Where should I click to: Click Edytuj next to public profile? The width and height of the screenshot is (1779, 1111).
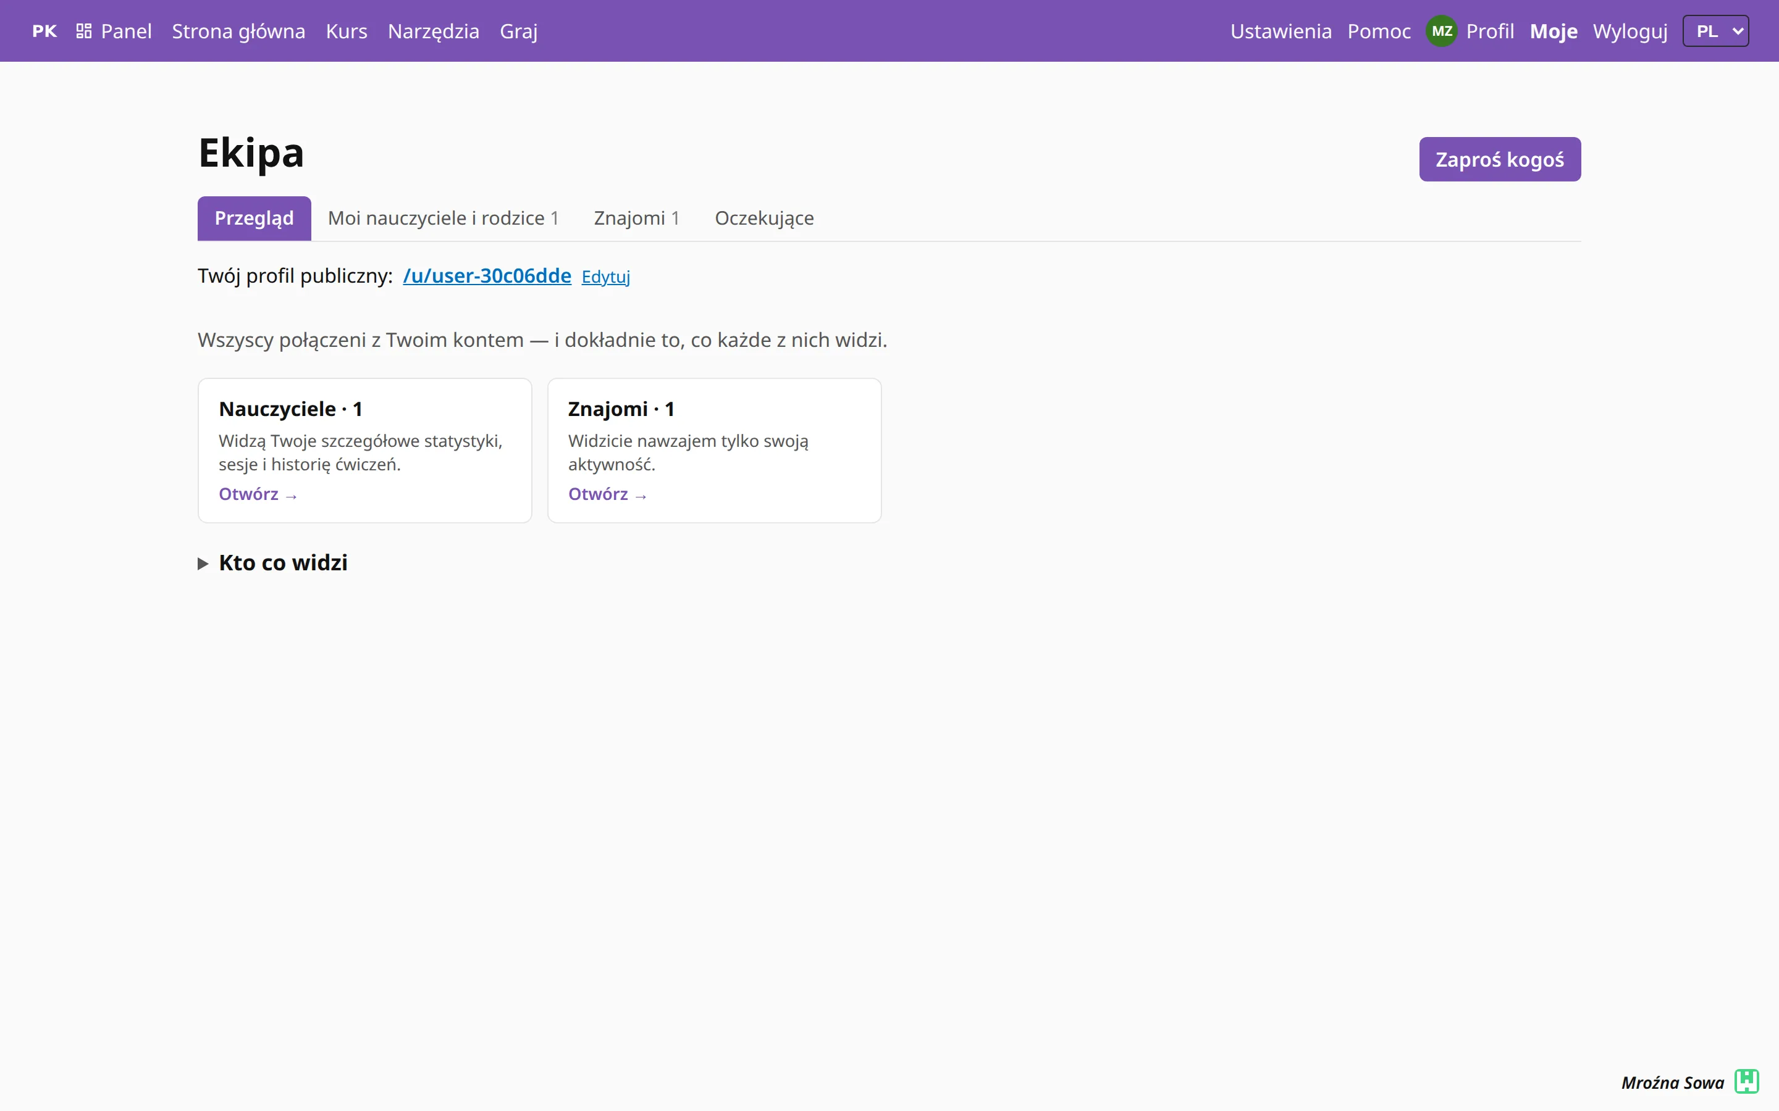click(x=606, y=277)
